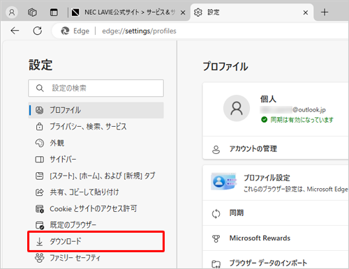The width and height of the screenshot is (349, 269).
Task: Open サイドバー settings
Action: click(x=96, y=160)
